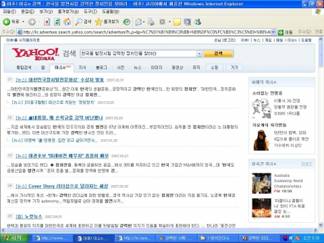
Task: Open result 05 노컷뉴스 link
Action: point(29,217)
